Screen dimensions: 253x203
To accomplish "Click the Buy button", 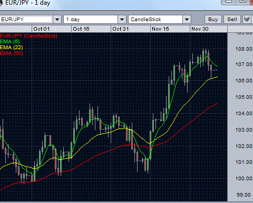I will tap(213, 20).
